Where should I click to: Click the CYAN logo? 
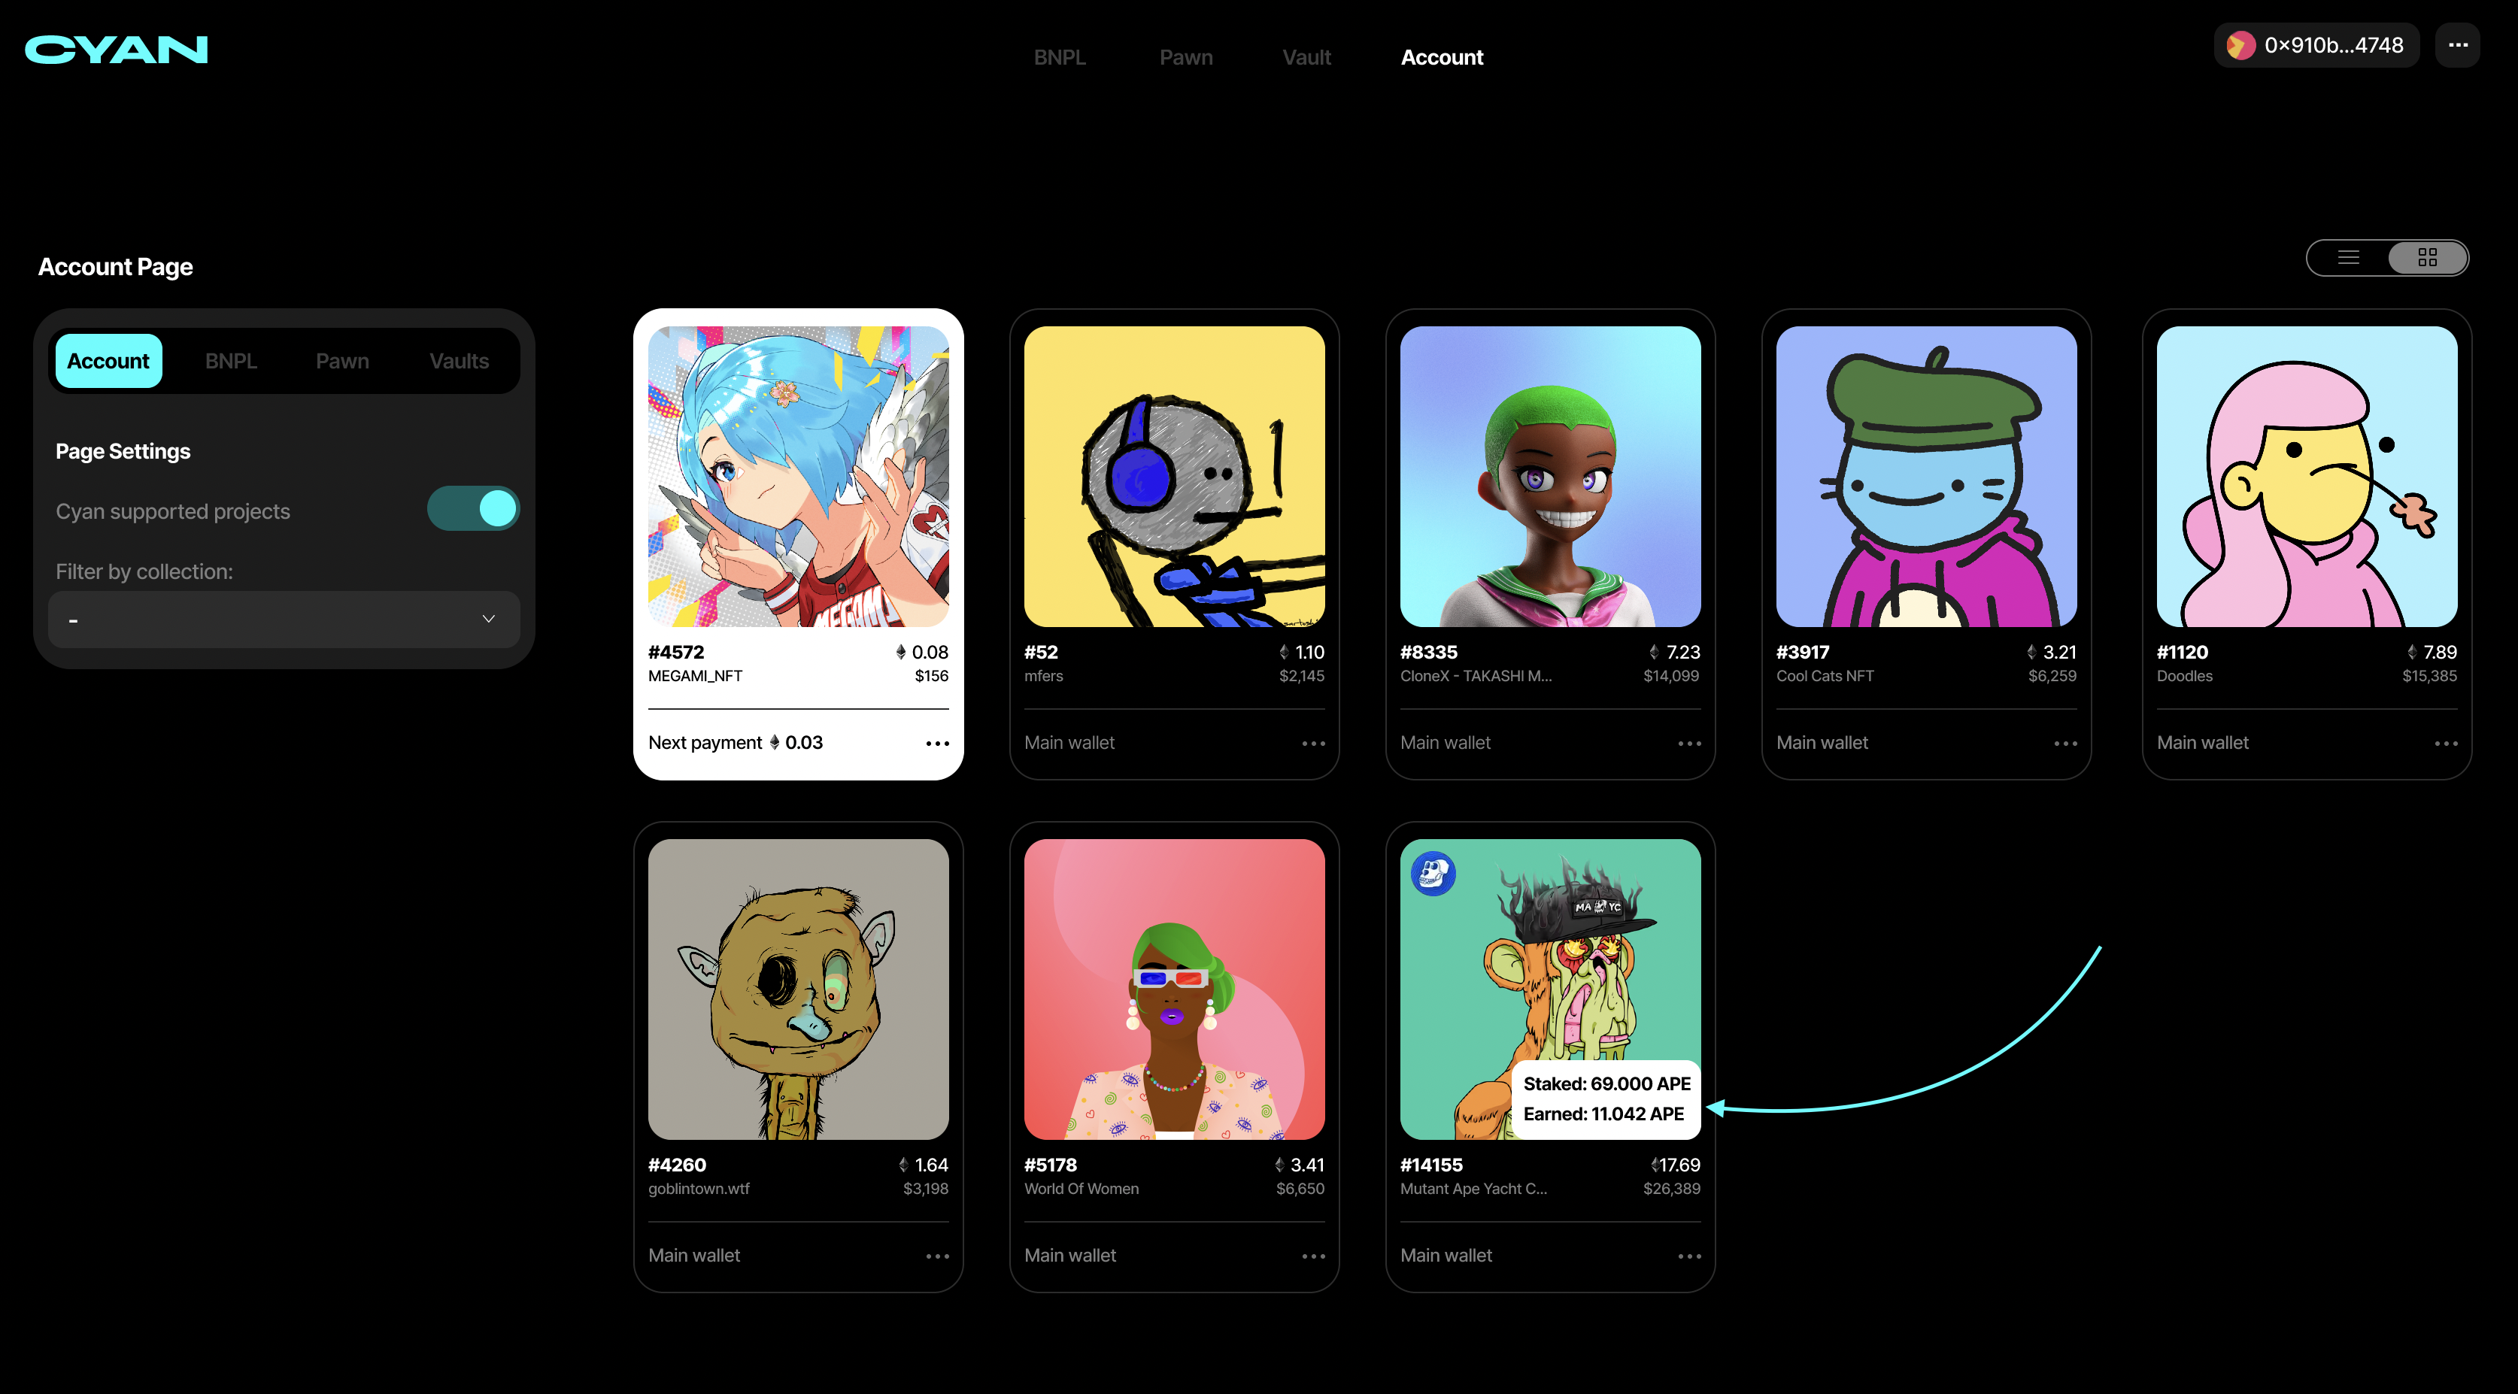[x=117, y=49]
